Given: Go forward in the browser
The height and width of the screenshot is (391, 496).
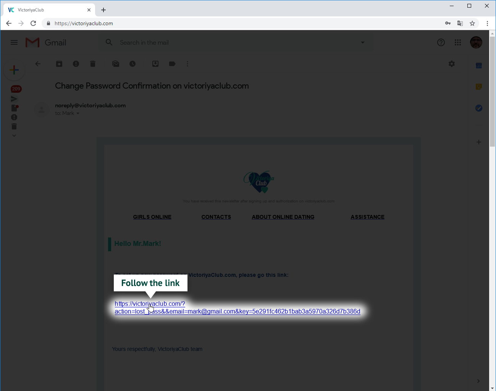Looking at the screenshot, I should (21, 23).
